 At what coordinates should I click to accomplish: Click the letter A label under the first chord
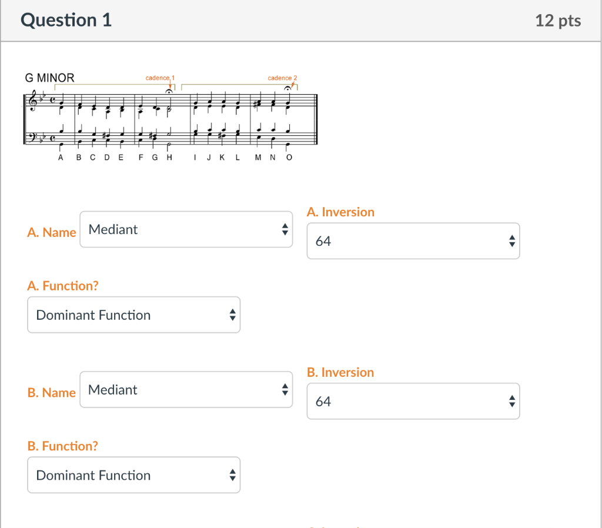(x=60, y=156)
